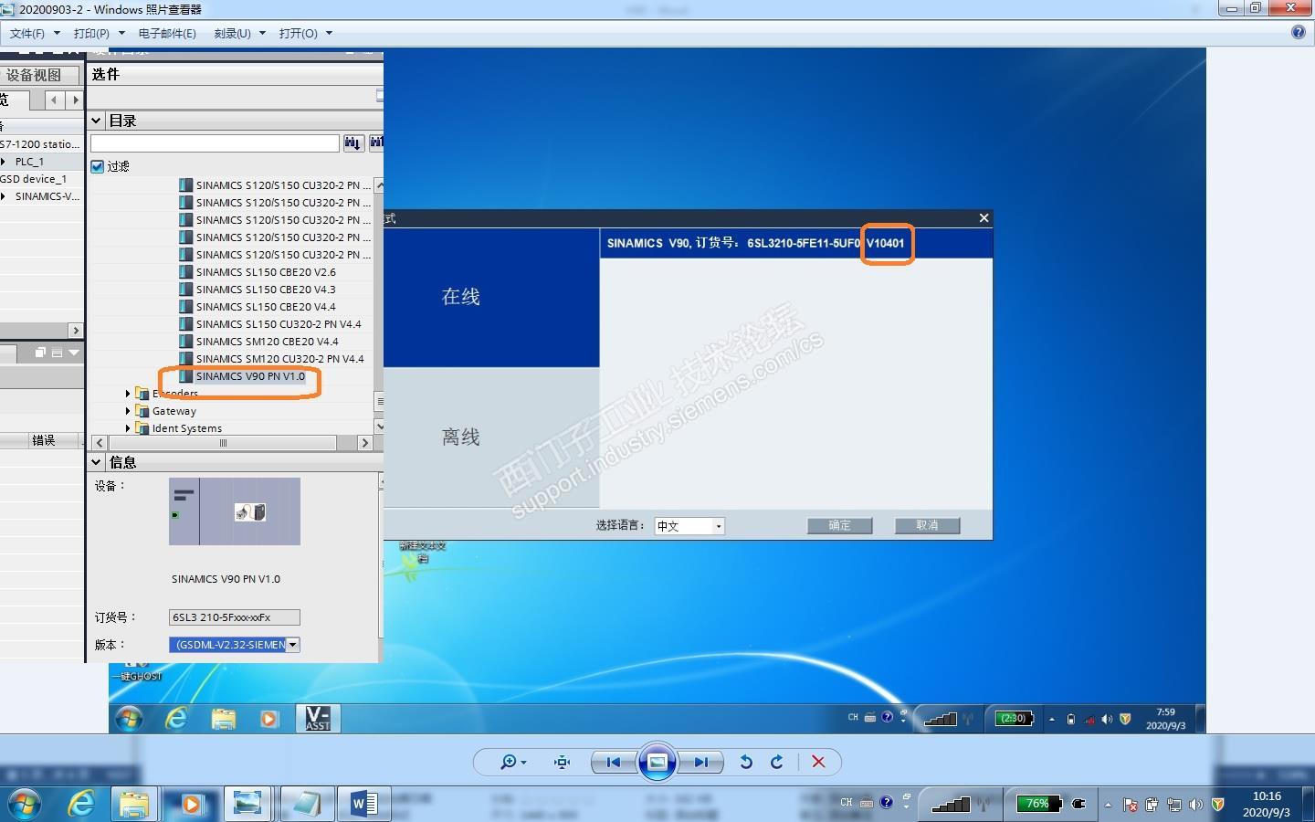Fit the picture to actual size
Image resolution: width=1315 pixels, height=822 pixels.
[x=562, y=762]
